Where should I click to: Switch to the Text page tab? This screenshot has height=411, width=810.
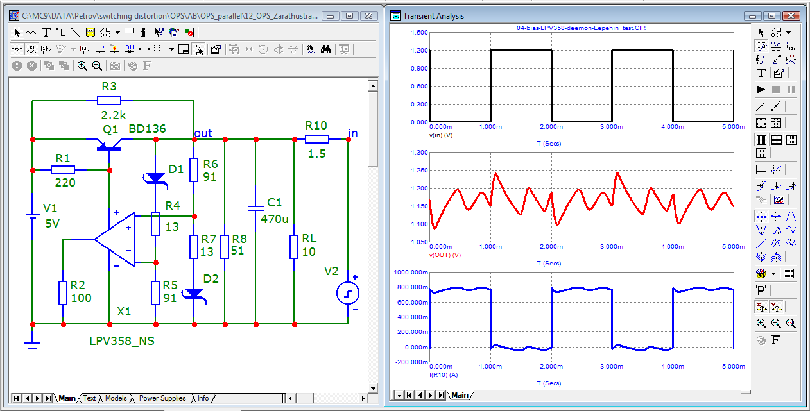tap(89, 398)
